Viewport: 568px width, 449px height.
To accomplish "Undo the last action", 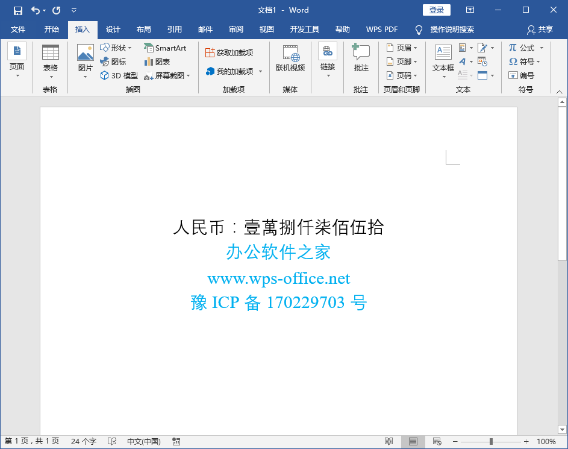I will pos(35,10).
